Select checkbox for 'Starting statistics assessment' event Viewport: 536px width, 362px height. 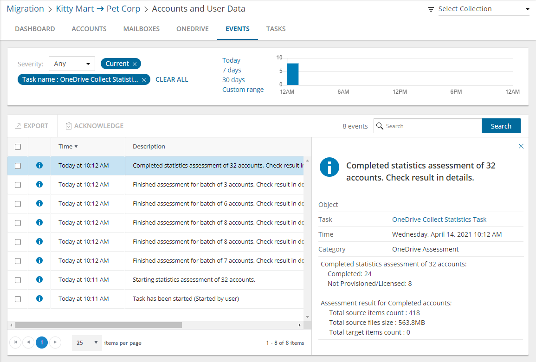[18, 280]
